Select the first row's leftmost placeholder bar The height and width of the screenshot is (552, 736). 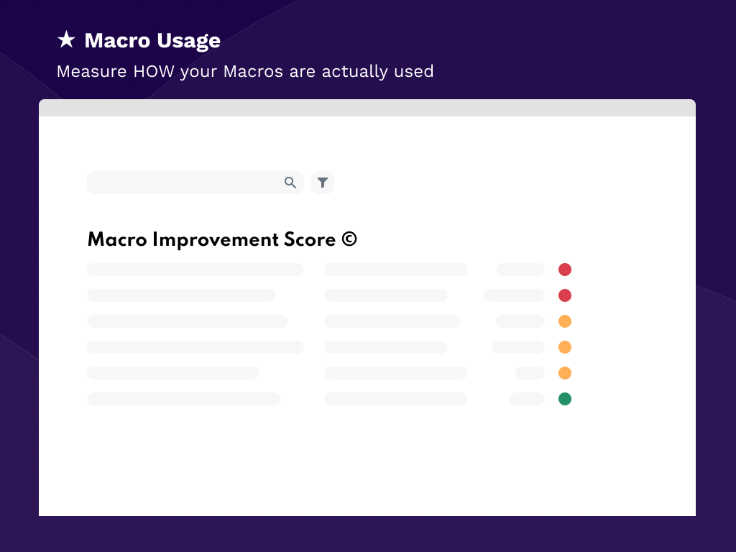coord(195,270)
